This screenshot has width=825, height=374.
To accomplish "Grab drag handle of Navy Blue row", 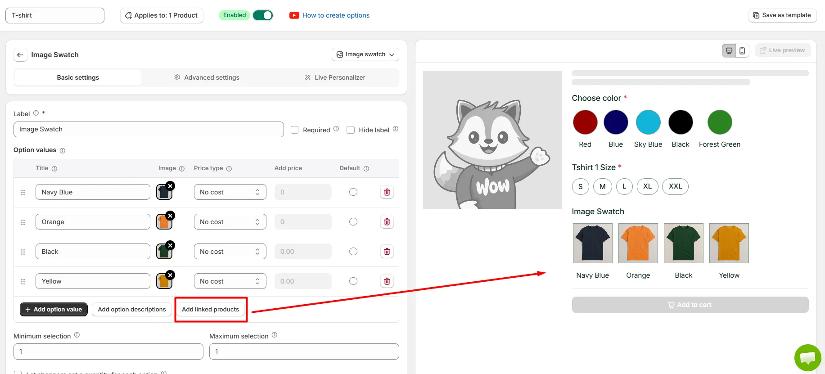I will point(23,193).
